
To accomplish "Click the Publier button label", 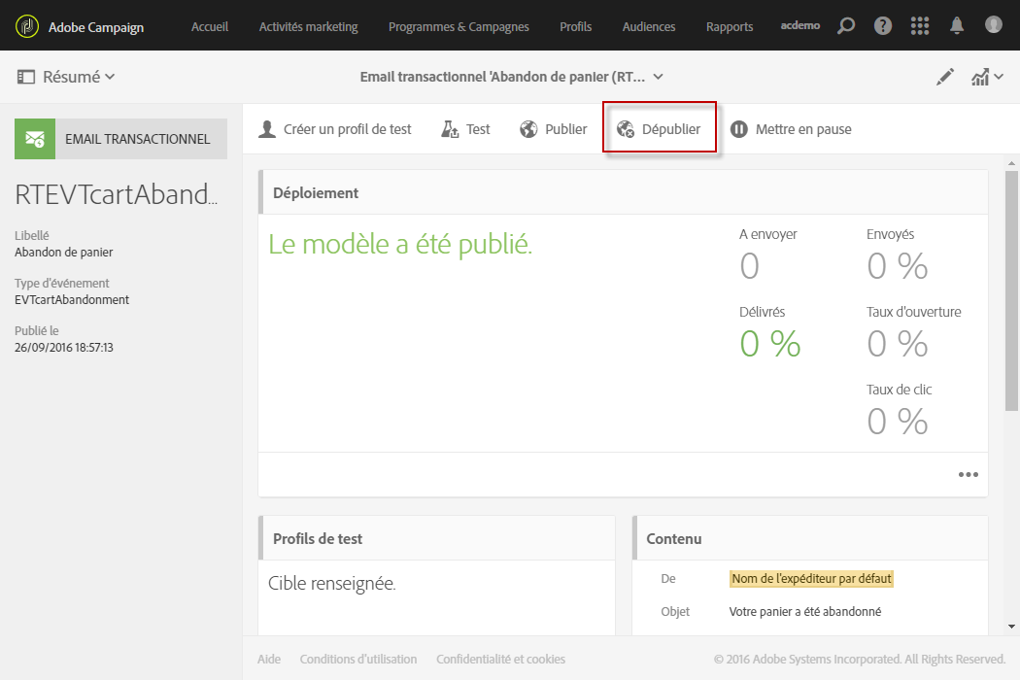I will (566, 129).
